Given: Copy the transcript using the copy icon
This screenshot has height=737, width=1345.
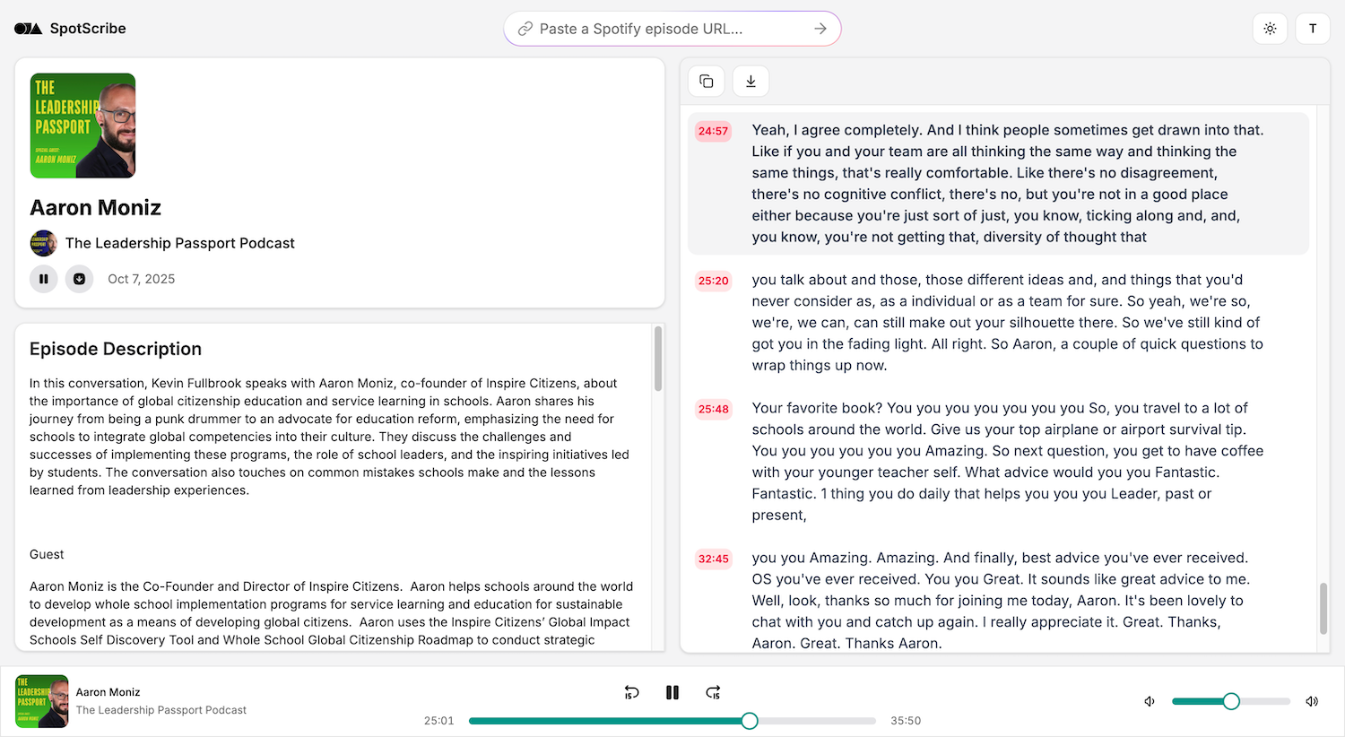Looking at the screenshot, I should point(707,82).
